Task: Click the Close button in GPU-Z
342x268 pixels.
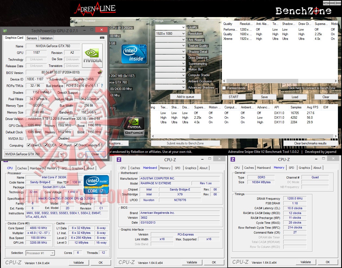Action: [95, 154]
